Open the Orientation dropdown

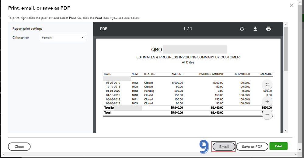63,38
